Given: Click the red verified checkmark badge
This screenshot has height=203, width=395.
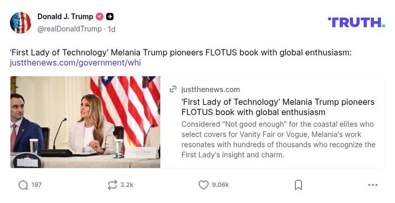Looking at the screenshot, I should [100, 17].
